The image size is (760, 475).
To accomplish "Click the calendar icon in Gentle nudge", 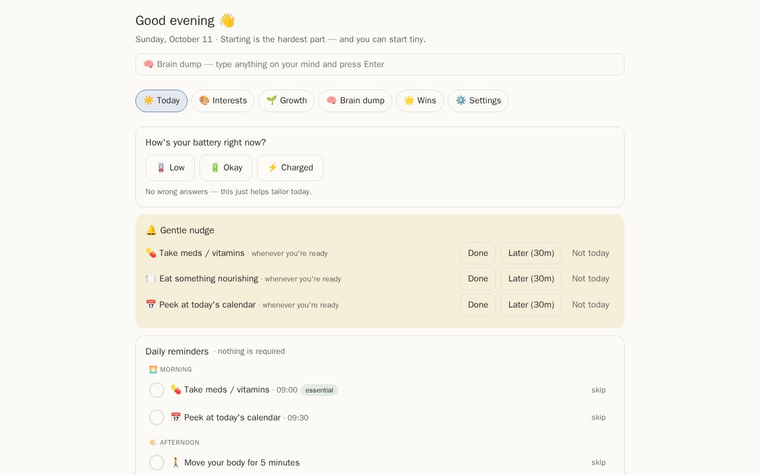I will tap(151, 305).
